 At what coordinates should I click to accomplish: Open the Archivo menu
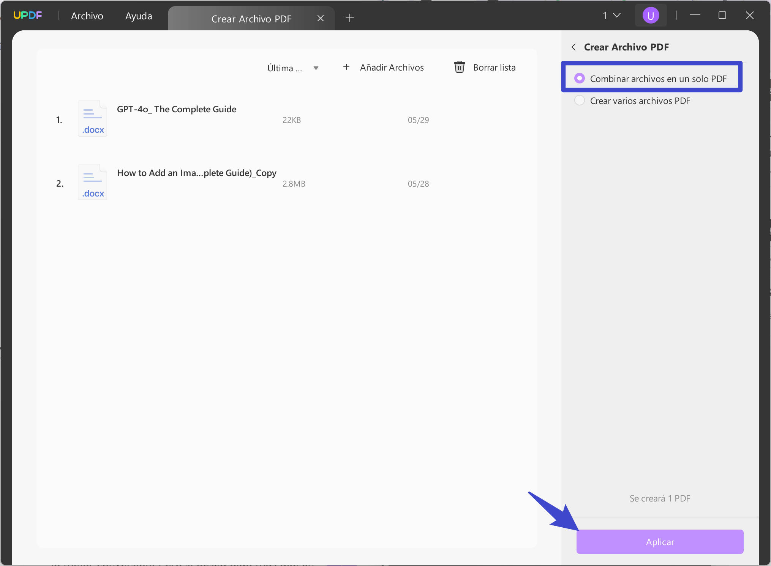(x=87, y=16)
